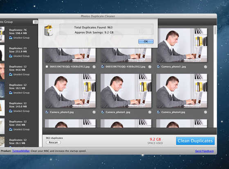Click 'Total Duplicates Found: 963' text
This screenshot has width=229, height=169.
tap(93, 27)
